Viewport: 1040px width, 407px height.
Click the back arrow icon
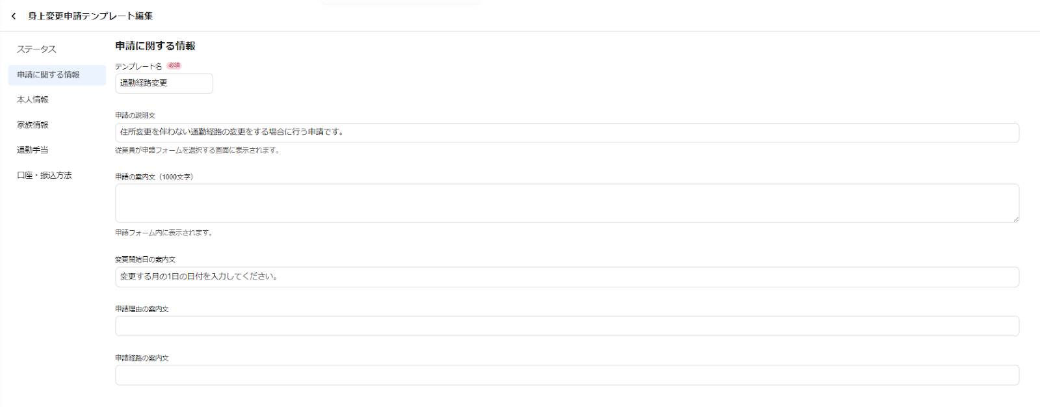pyautogui.click(x=14, y=16)
